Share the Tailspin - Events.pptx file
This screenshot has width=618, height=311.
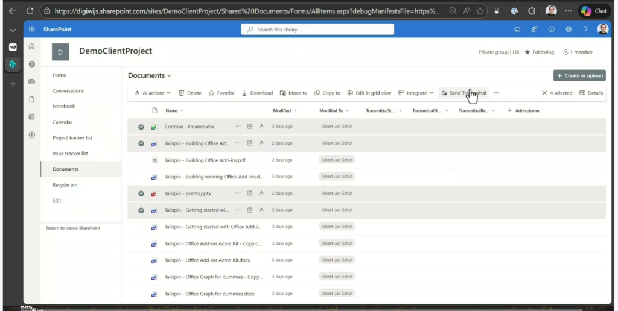[249, 193]
